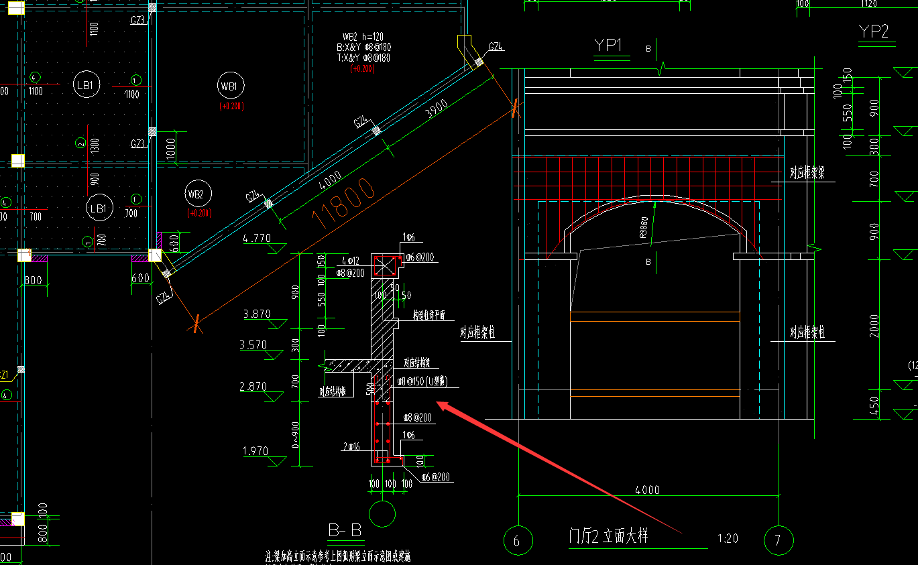Click the red 1300 rebar length label
The image size is (918, 565).
pyautogui.click(x=95, y=145)
